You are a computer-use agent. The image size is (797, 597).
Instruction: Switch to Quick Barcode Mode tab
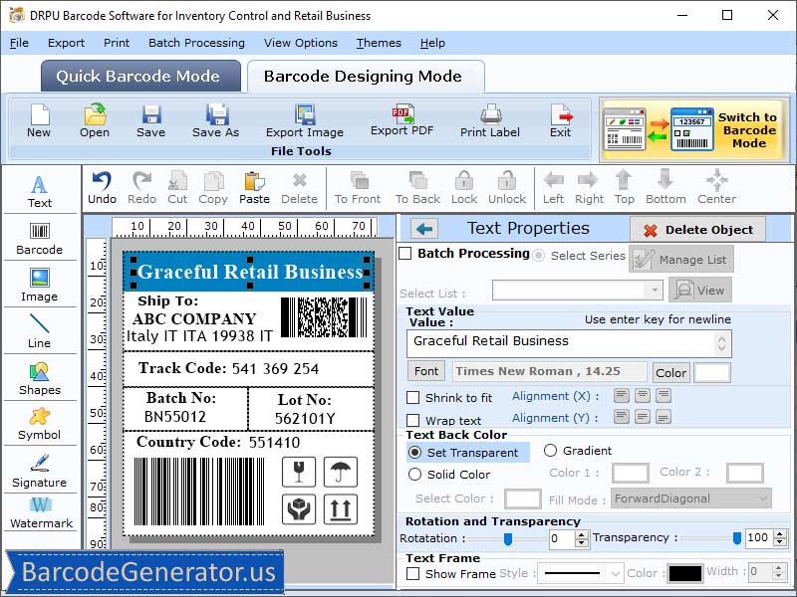(x=139, y=76)
